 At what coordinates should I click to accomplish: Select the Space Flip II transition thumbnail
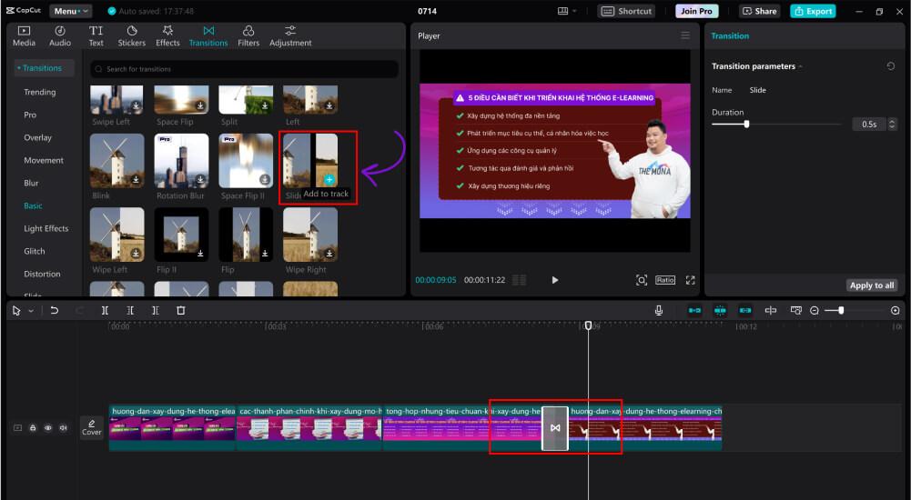point(246,161)
